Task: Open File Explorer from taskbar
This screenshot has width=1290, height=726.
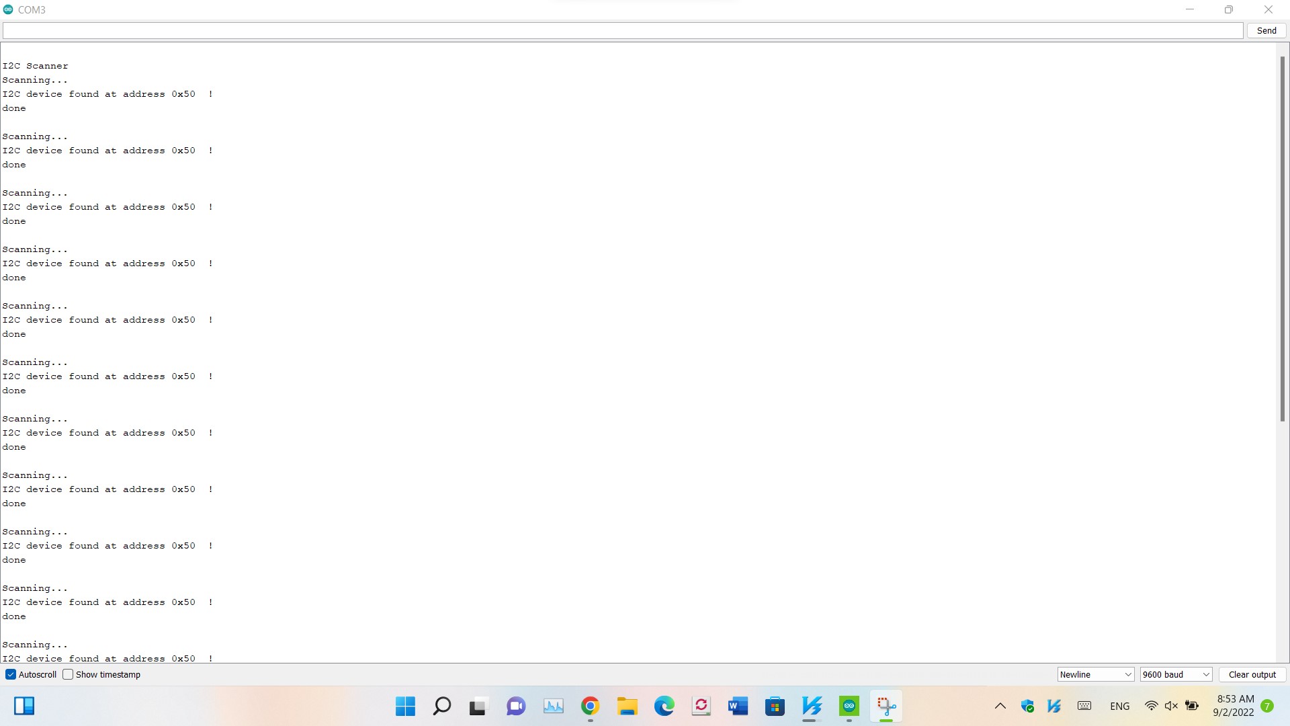Action: tap(627, 706)
